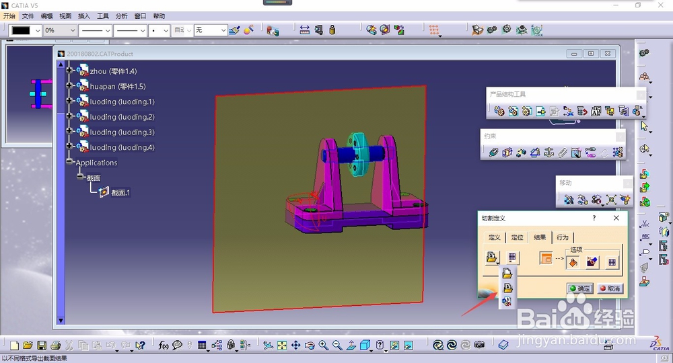Screen dimensions: 673x363
Task: Expand the luoding (luoding.4) node
Action: 69,146
